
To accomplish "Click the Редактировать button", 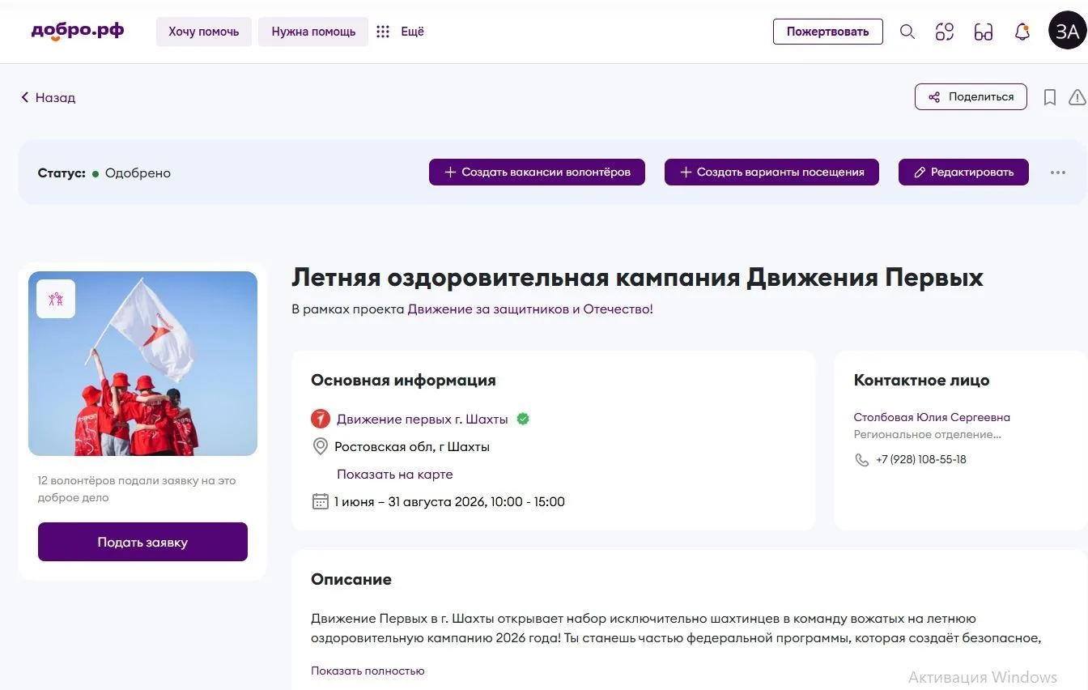I will [963, 172].
